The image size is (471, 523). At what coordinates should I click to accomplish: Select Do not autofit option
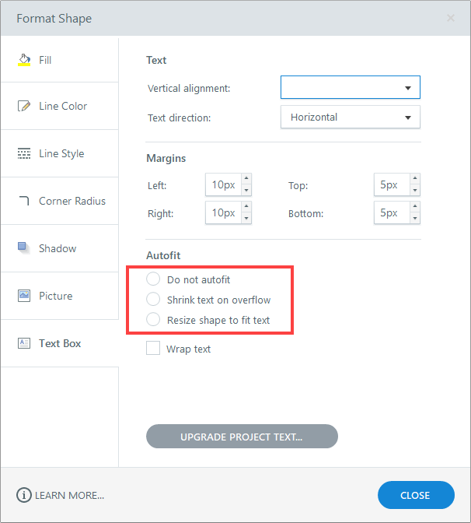coord(153,279)
